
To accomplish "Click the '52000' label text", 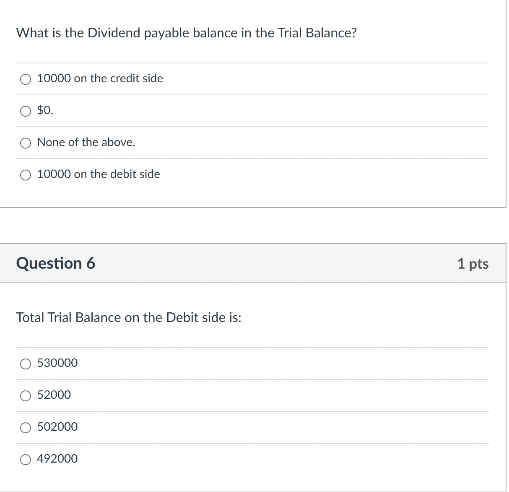I will (54, 395).
